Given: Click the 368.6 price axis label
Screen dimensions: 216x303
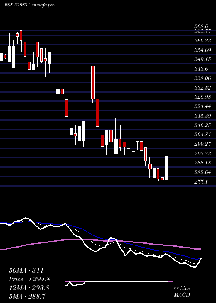Looking at the screenshot, I should tap(201, 27).
